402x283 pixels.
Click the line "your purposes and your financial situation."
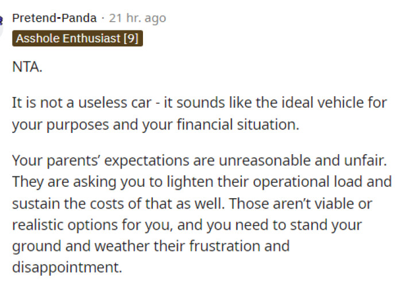[156, 125]
